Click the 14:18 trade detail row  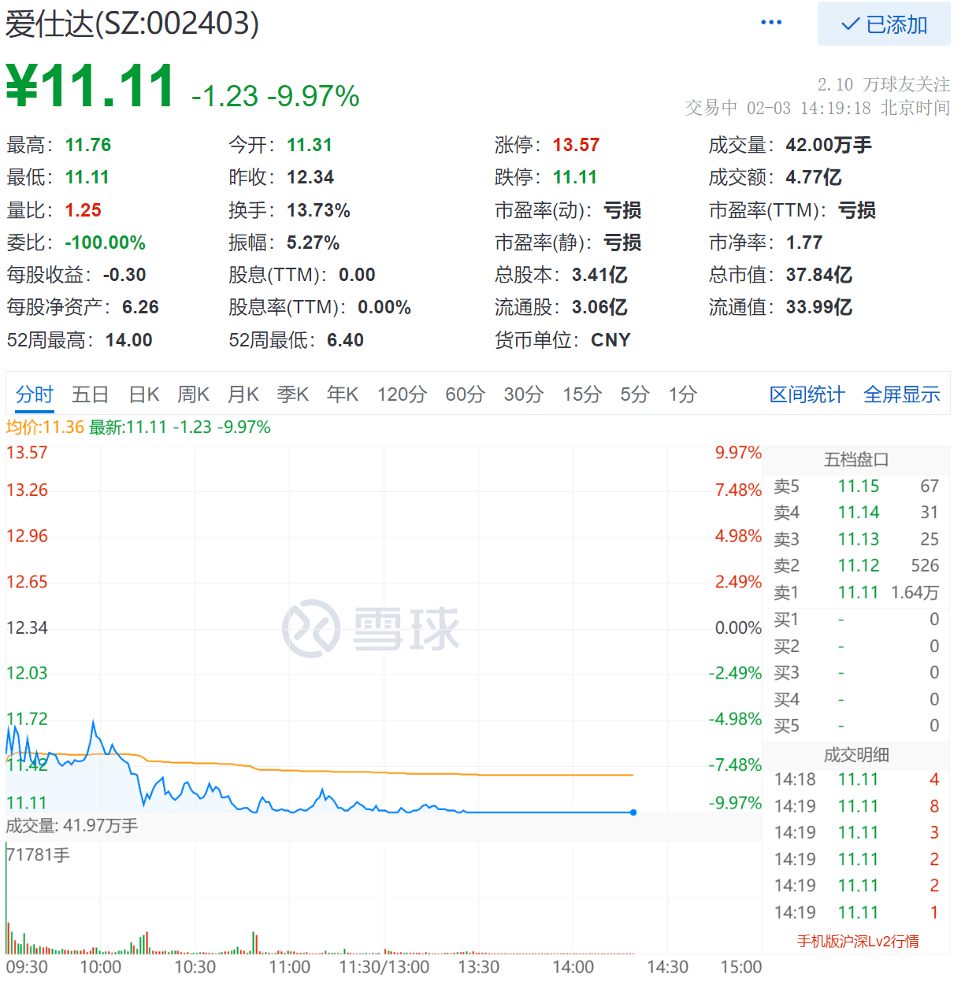point(856,779)
